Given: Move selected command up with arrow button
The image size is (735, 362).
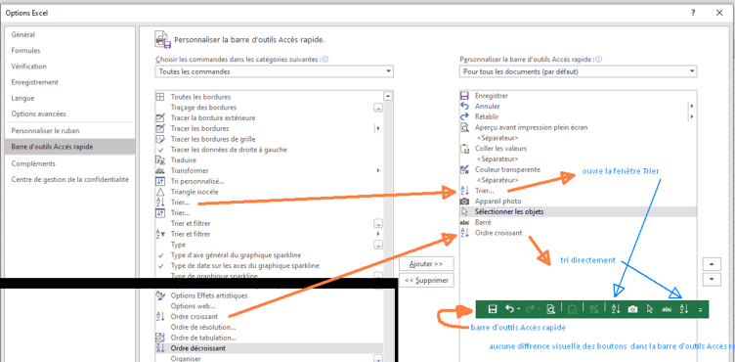Looking at the screenshot, I should coord(712,264).
